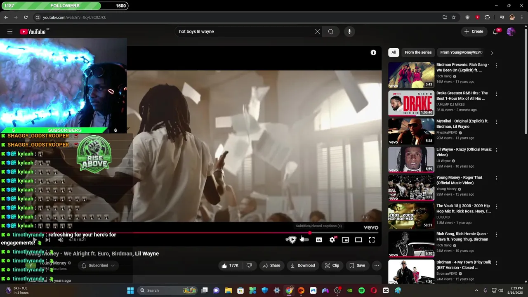Select the All filter chip
The height and width of the screenshot is (297, 528).
pyautogui.click(x=394, y=52)
